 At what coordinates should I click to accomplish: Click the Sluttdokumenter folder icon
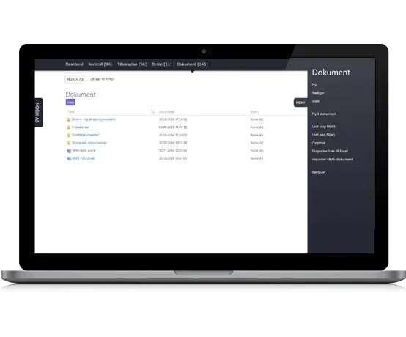(x=69, y=135)
